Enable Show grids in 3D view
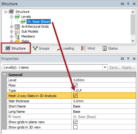Image resolution: width=138 pixels, height=134 pixels. (x=75, y=127)
